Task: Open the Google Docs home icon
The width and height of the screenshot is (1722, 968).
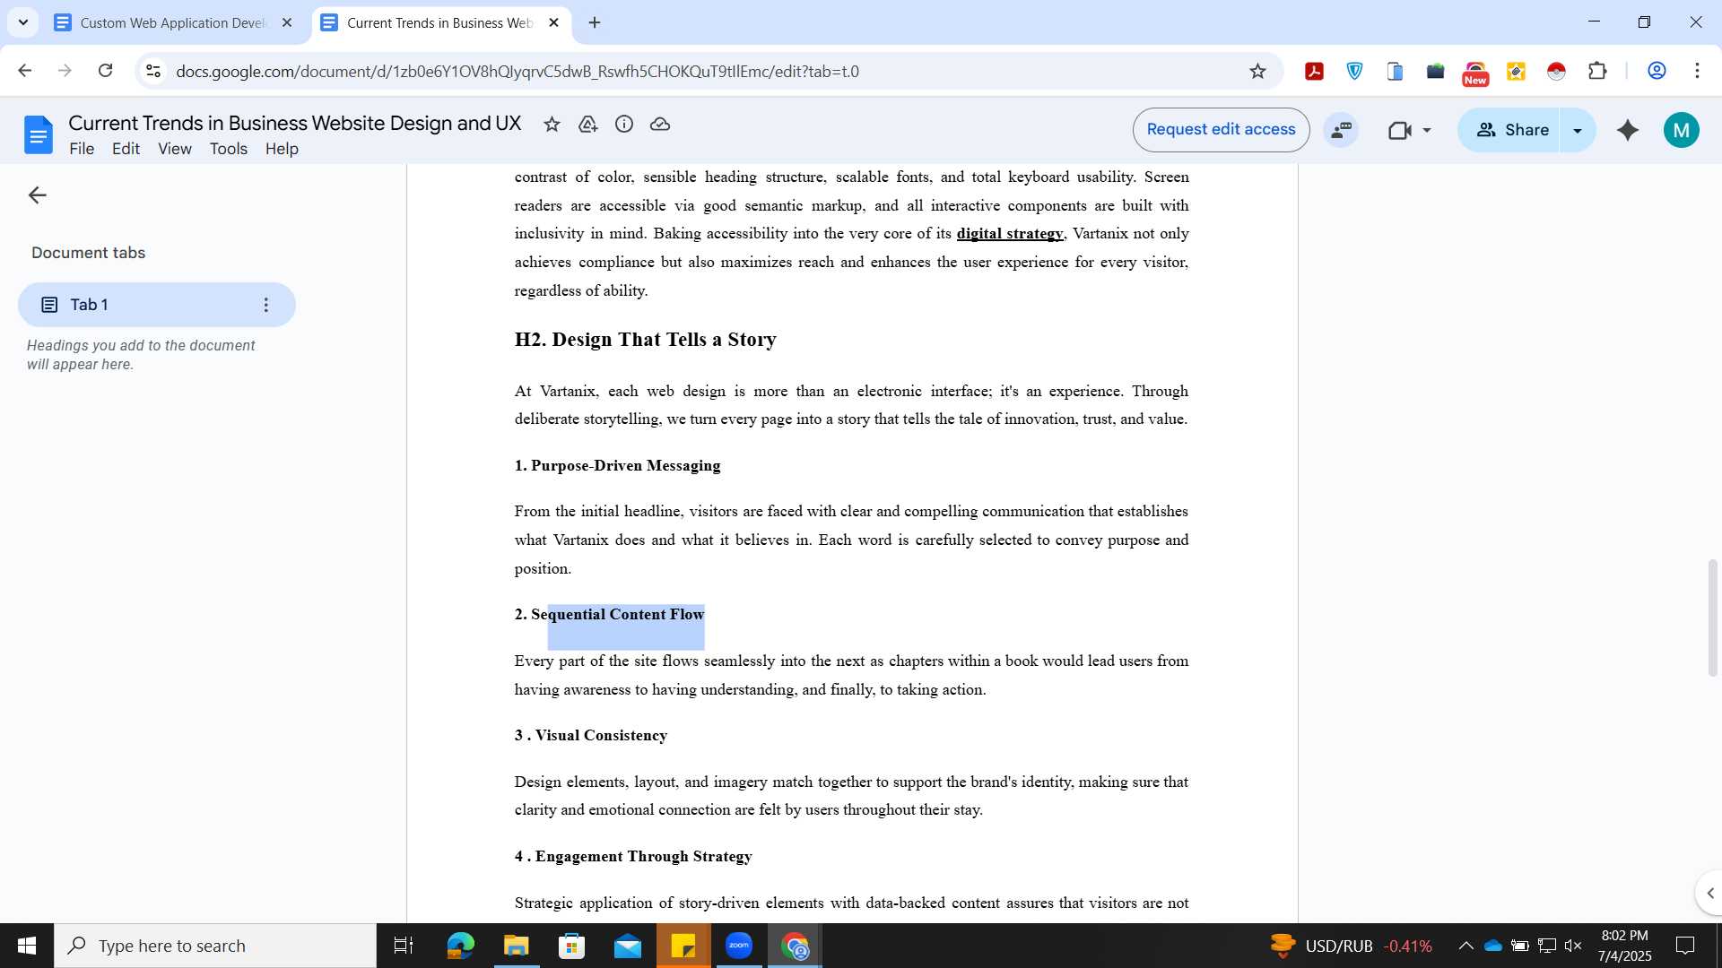Action: pyautogui.click(x=38, y=134)
